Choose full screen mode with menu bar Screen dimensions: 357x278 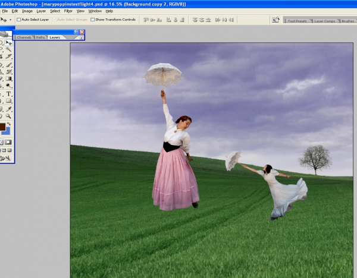pos(4,150)
